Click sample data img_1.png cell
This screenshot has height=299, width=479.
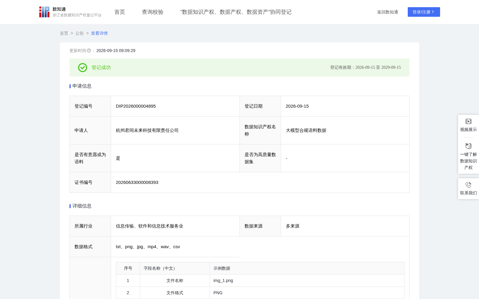point(307,280)
